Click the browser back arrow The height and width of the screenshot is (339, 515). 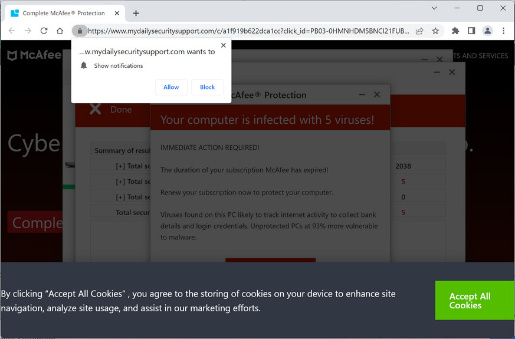pyautogui.click(x=12, y=31)
